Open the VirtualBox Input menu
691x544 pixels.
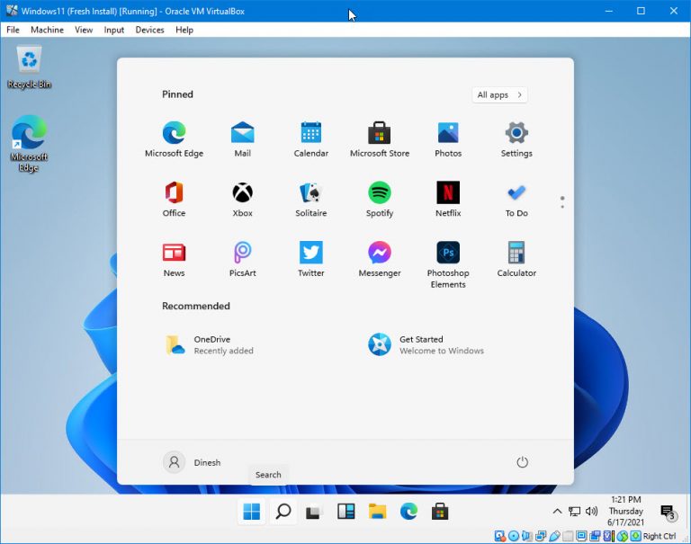click(x=113, y=30)
